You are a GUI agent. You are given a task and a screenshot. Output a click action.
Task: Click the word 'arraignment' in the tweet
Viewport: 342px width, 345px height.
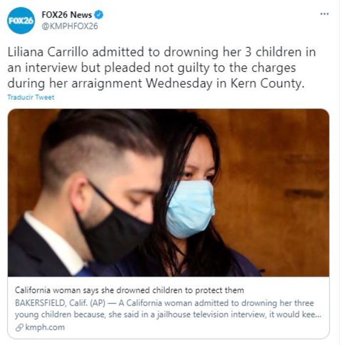[107, 83]
